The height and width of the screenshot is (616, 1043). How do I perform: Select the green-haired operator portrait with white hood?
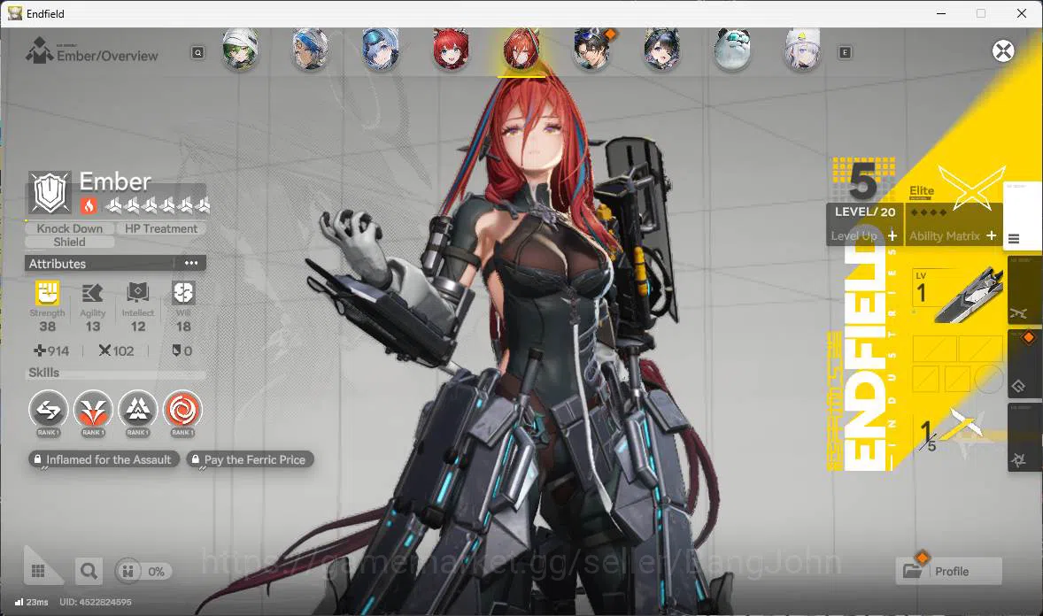tap(240, 50)
